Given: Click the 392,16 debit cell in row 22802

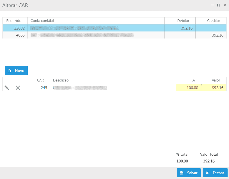Looking at the screenshot, I should 187,28.
